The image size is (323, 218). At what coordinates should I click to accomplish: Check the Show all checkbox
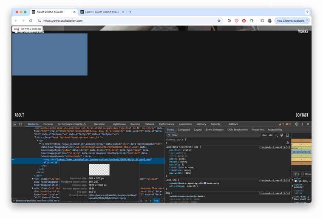pos(303,174)
